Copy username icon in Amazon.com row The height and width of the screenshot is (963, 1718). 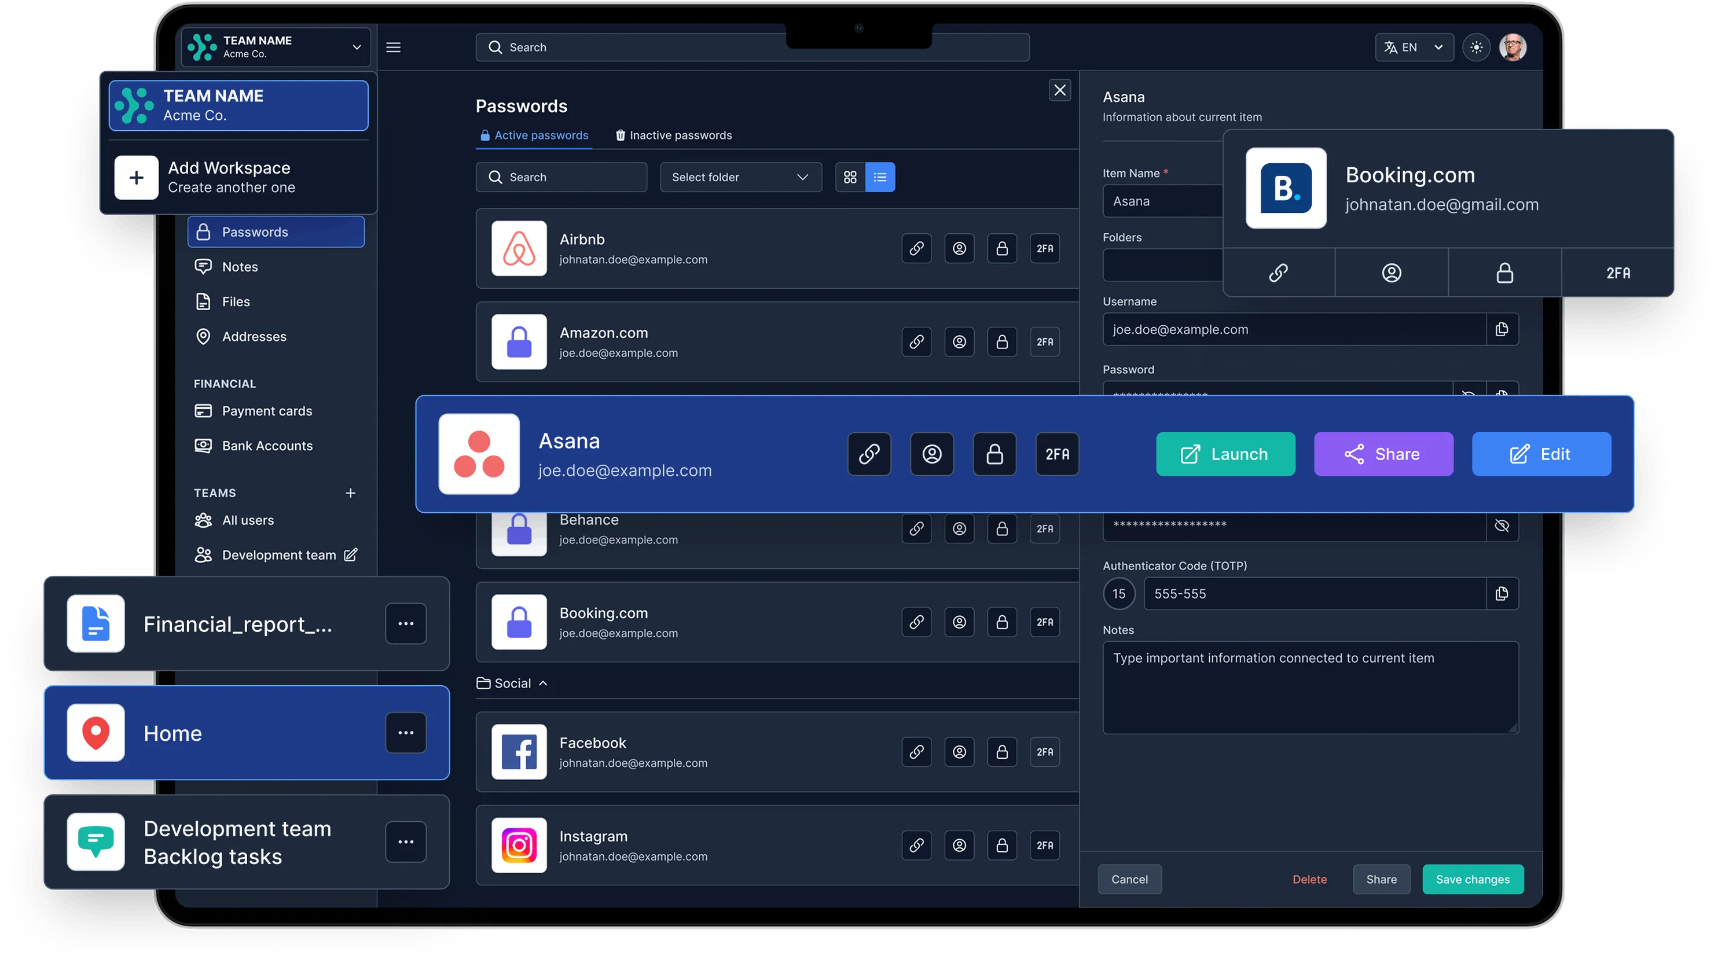[x=959, y=341]
